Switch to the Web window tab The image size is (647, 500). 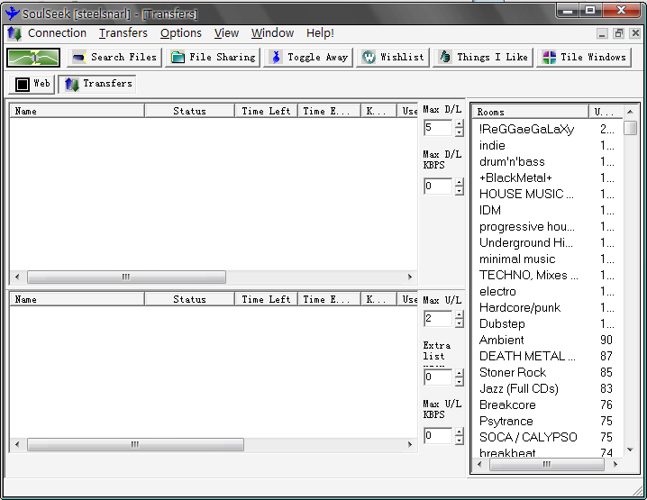(x=32, y=84)
